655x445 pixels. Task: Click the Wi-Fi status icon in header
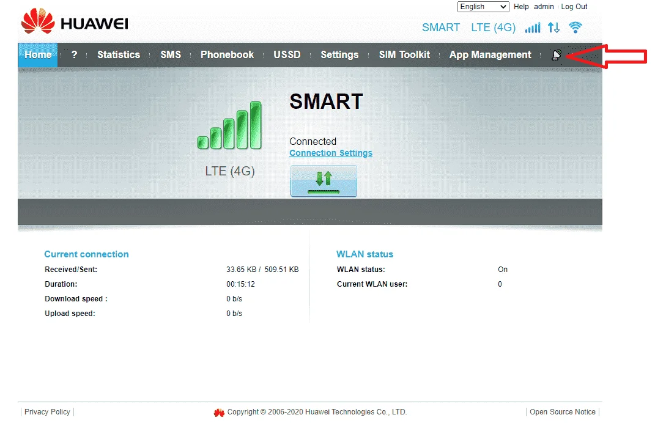[x=575, y=28]
